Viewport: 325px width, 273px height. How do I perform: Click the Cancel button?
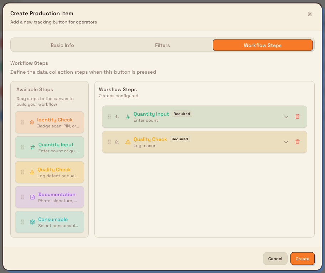coord(275,258)
